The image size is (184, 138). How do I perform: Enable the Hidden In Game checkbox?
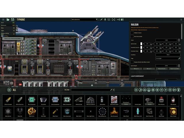(x=132, y=33)
